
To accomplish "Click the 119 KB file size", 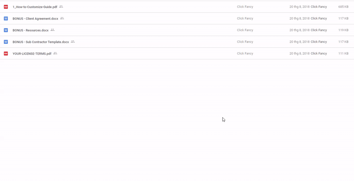I will [343, 30].
